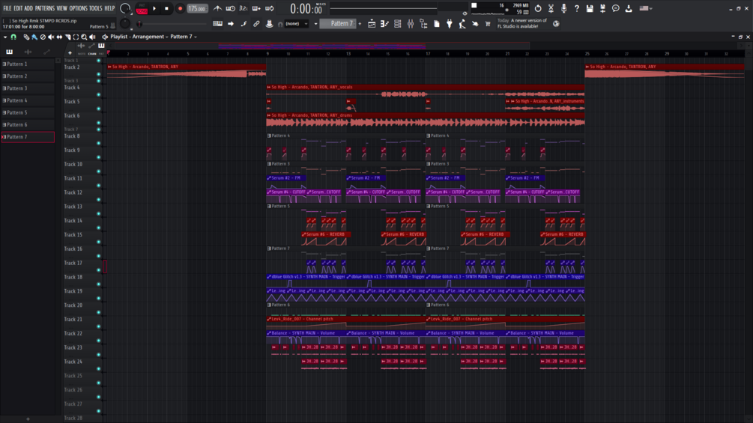Toggle mute switch on Track 16
Image resolution: width=753 pixels, height=423 pixels.
click(98, 255)
